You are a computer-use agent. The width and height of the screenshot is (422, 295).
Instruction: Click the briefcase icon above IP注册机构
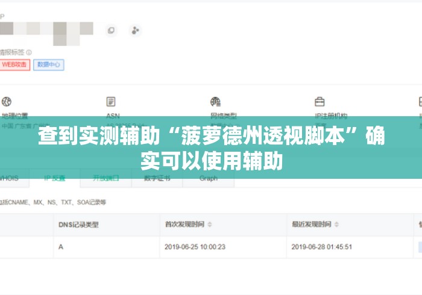pos(320,102)
